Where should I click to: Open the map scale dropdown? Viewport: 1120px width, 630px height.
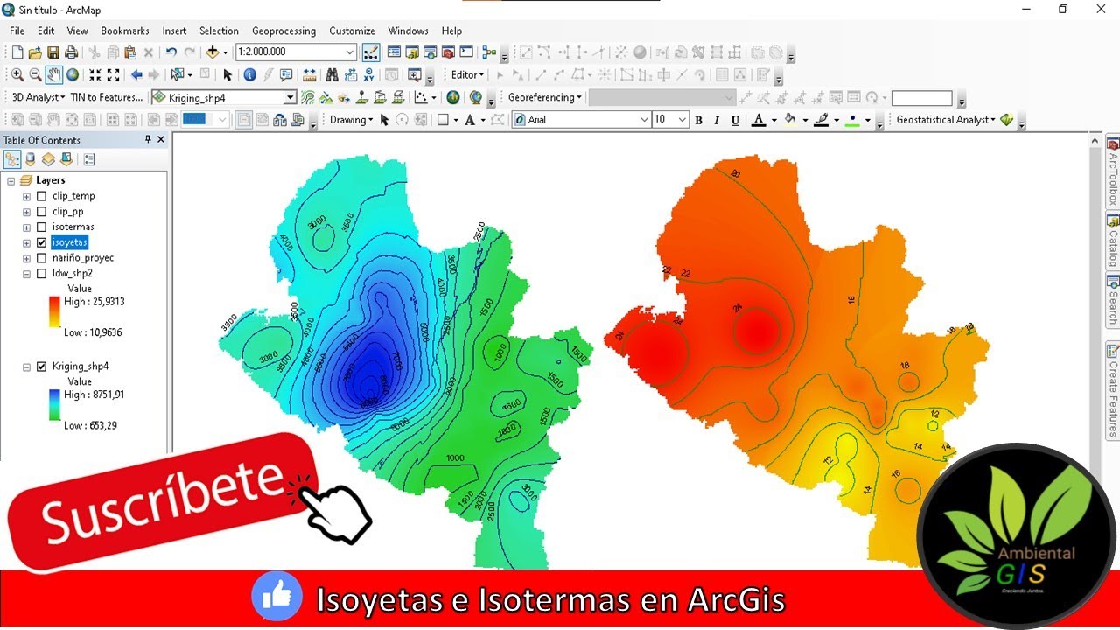pos(350,52)
